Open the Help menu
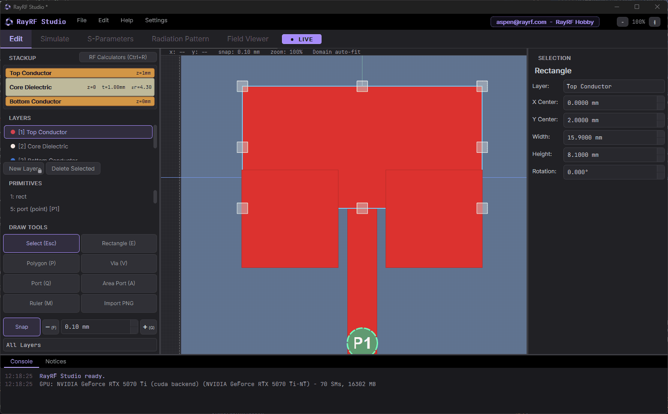This screenshot has width=668, height=414. [x=127, y=20]
